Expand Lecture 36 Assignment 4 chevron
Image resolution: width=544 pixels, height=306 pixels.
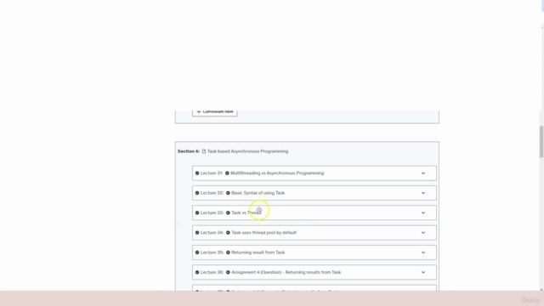(423, 272)
